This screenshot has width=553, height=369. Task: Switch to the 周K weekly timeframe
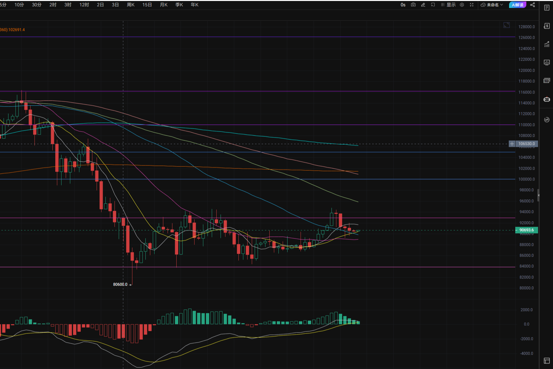tap(130, 5)
